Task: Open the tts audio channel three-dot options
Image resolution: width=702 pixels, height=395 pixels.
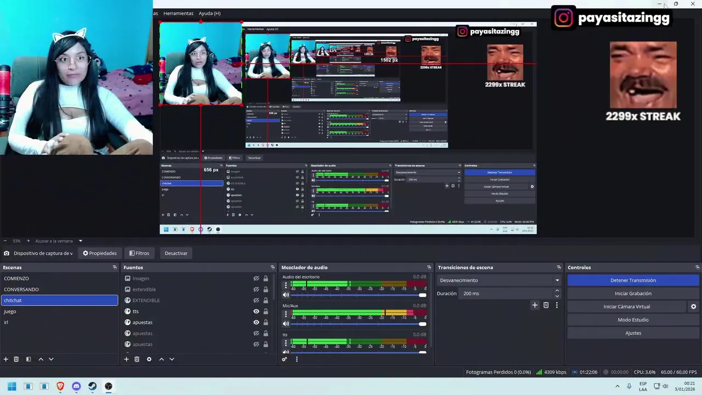Action: (286, 343)
